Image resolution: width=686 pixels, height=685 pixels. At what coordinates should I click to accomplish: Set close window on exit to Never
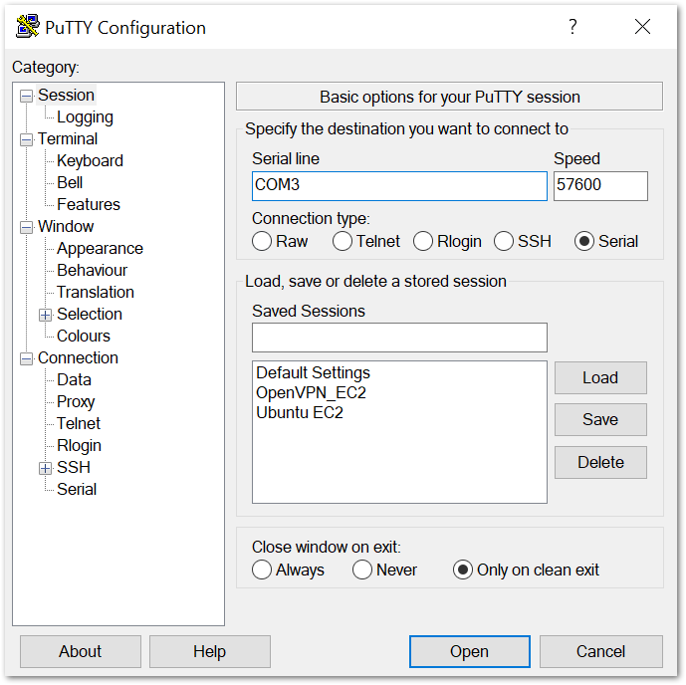362,570
